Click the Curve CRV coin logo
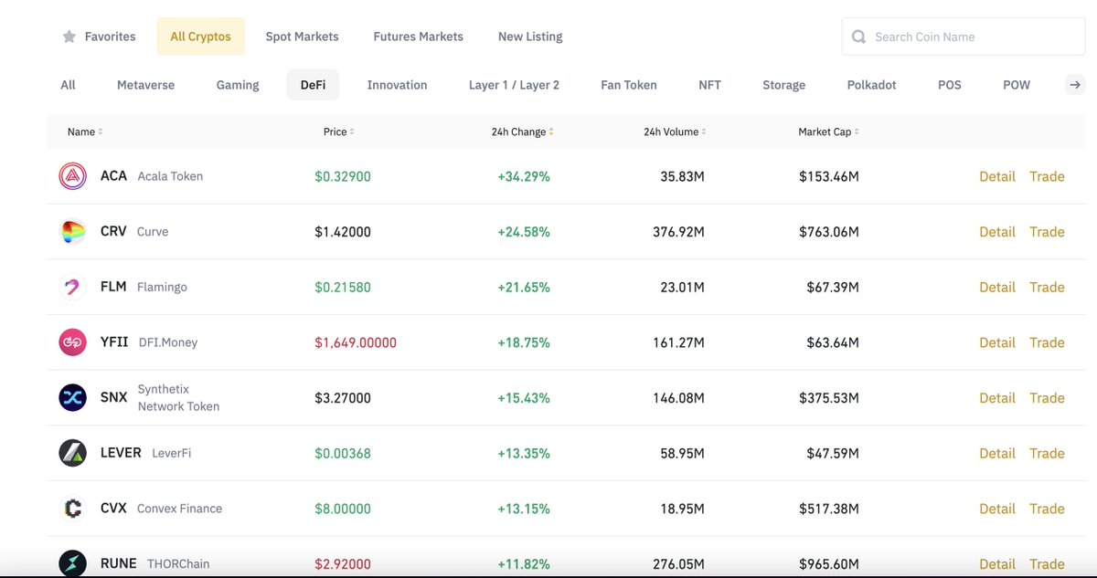Viewport: 1097px width, 578px height. (x=72, y=232)
